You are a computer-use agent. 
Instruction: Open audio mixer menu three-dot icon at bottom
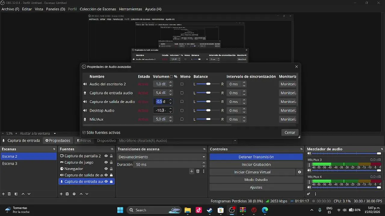click(x=316, y=194)
